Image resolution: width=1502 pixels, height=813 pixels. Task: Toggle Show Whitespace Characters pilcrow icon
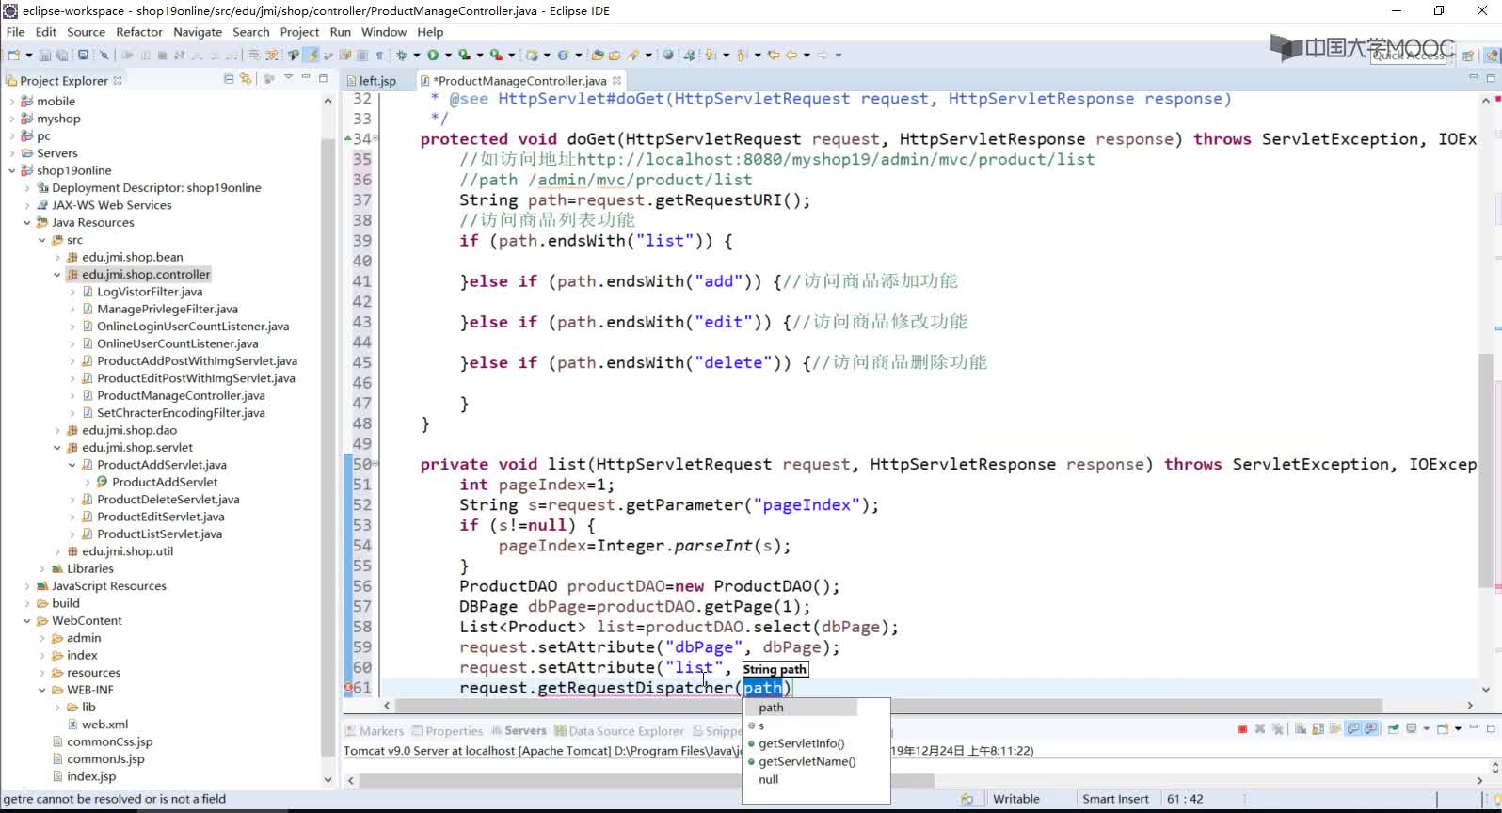coord(380,55)
